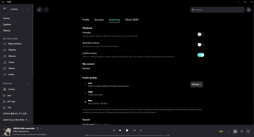The height and width of the screenshot is (137, 254).
Task: Go forward with the right arrow button
Action: click(x=46, y=10)
